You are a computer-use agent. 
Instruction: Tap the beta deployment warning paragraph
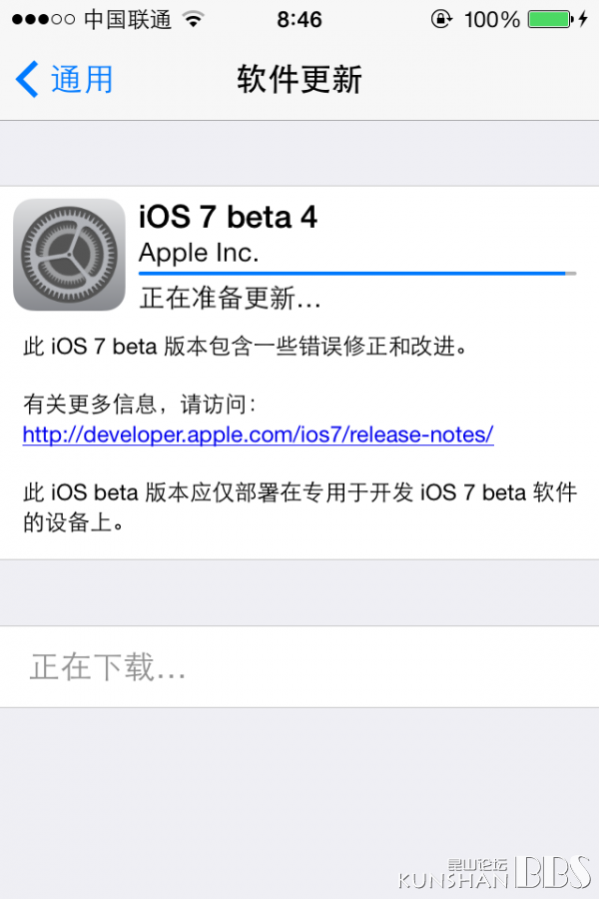pos(299,507)
